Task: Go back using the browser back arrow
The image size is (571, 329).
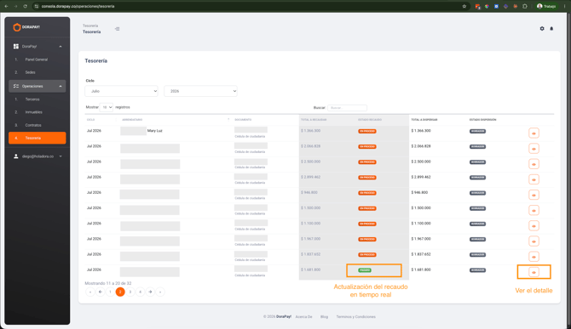Action: [6, 6]
